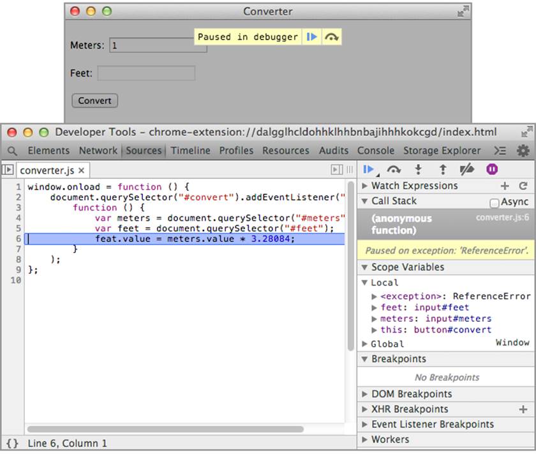Click the vertical scrollbar of the code editor
This screenshot has width=536, height=454.
tap(351, 266)
